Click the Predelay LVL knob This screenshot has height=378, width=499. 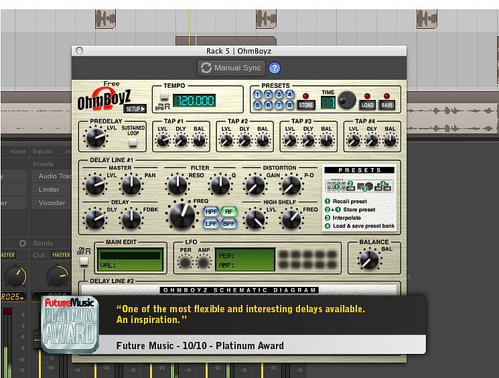point(95,139)
